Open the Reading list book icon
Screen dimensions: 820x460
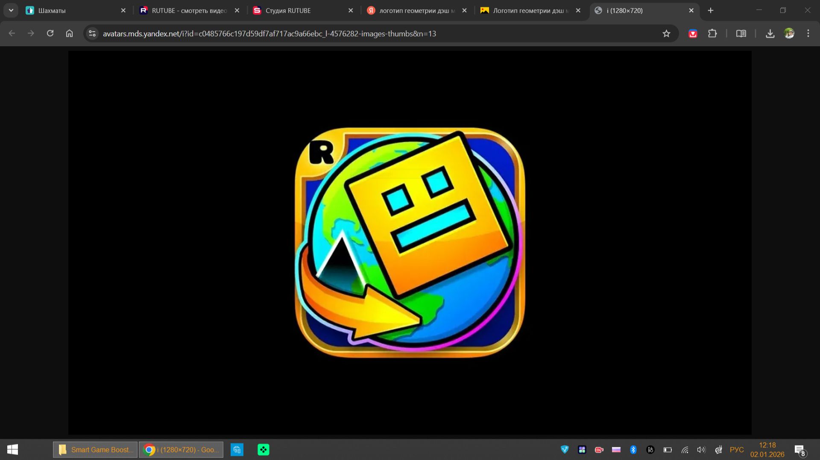tap(741, 33)
